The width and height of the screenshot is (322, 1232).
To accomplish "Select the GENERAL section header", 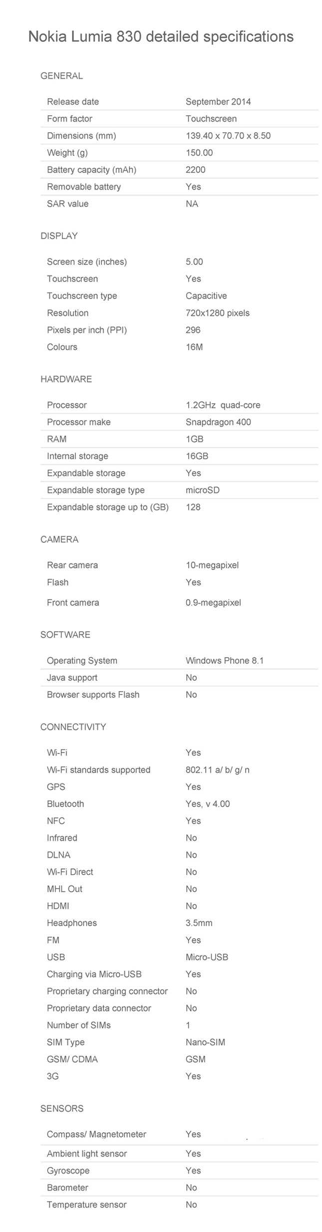I will pyautogui.click(x=61, y=76).
